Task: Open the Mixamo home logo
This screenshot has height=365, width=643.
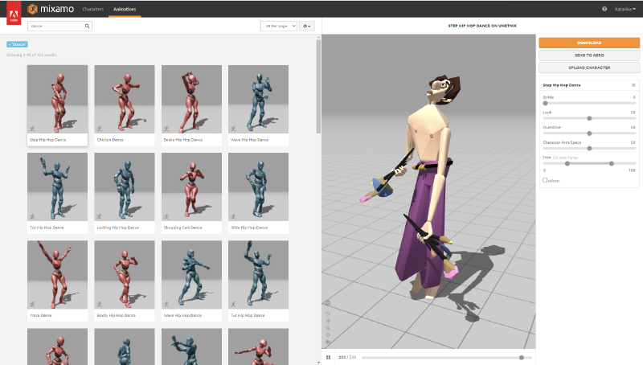Action: [51, 9]
